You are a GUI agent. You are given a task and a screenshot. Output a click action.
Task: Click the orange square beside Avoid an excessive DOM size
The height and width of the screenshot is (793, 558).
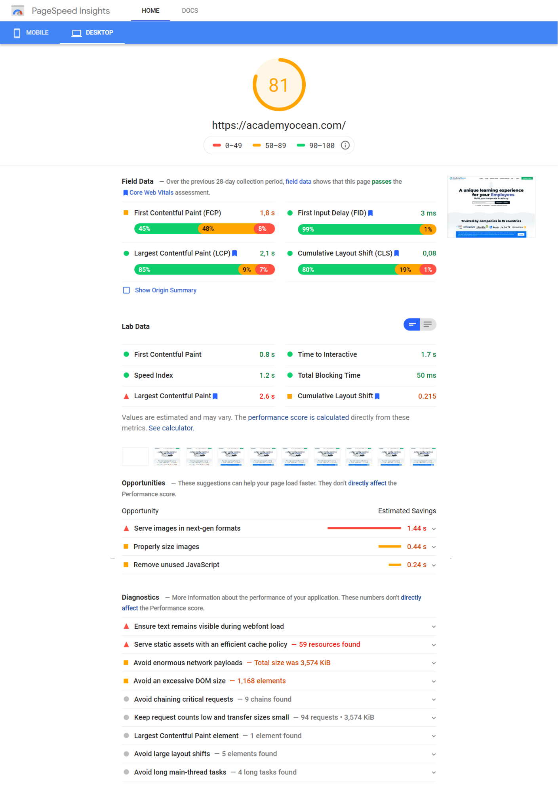[x=126, y=681]
